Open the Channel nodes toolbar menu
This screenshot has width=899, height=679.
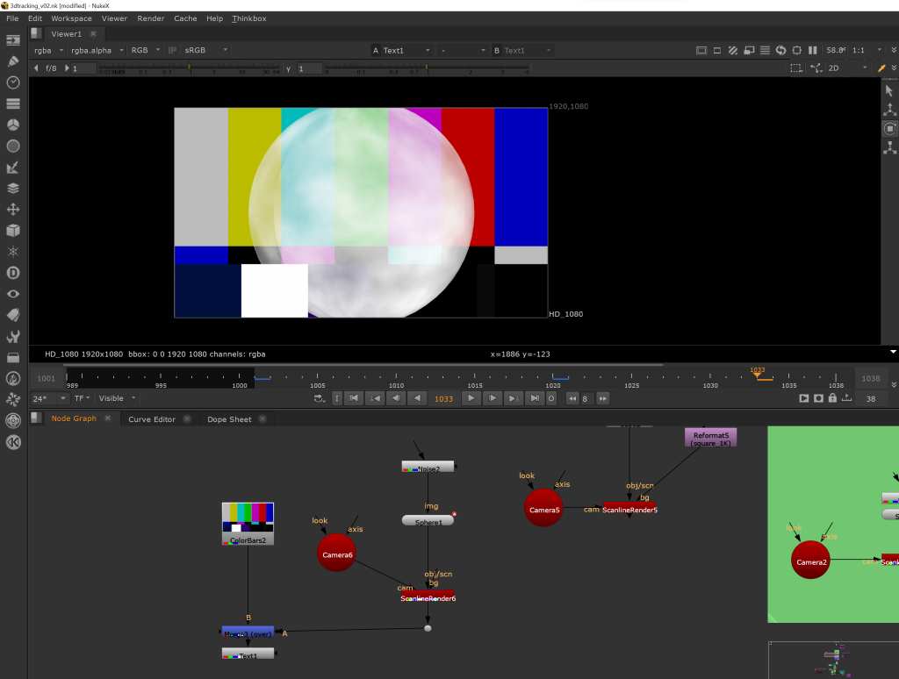[x=13, y=104]
